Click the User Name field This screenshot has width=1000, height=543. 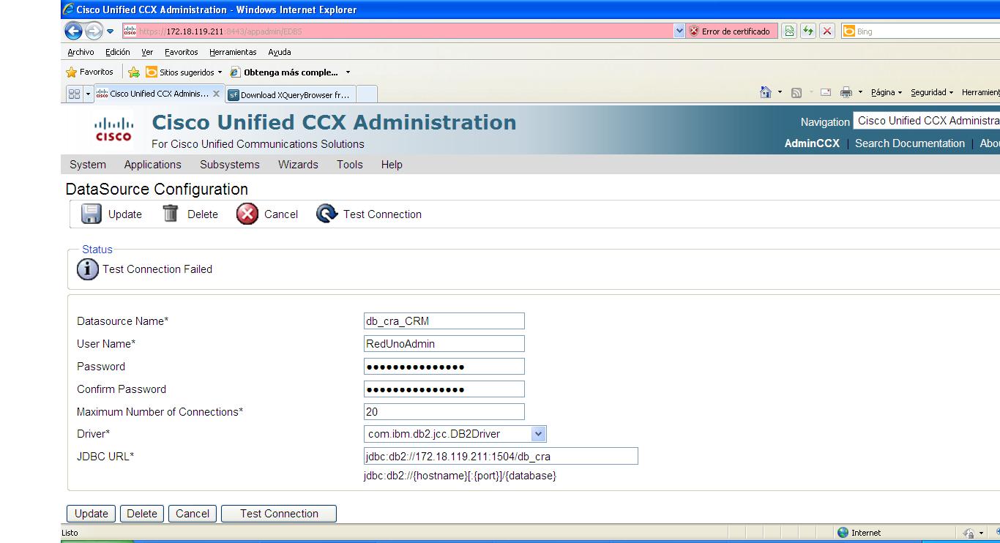pos(444,344)
